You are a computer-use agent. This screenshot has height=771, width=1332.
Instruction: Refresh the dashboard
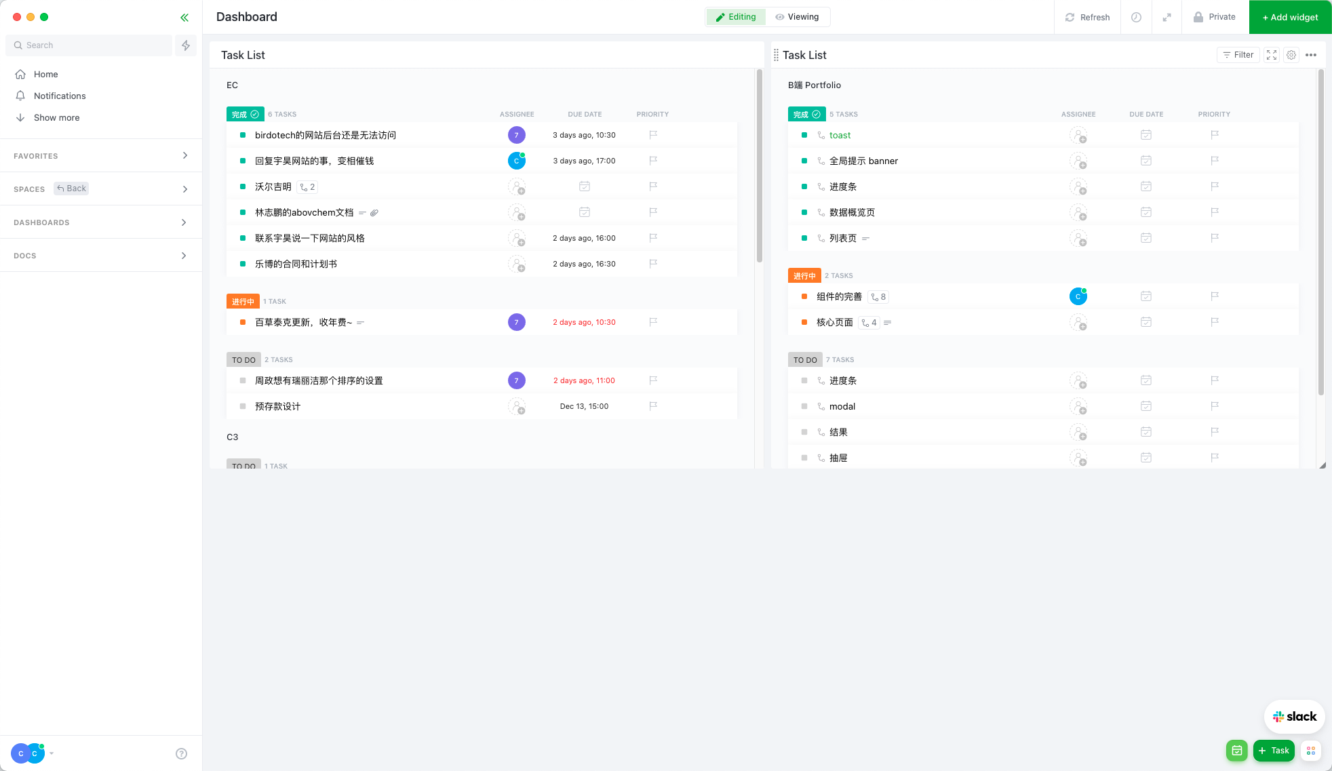click(1087, 17)
